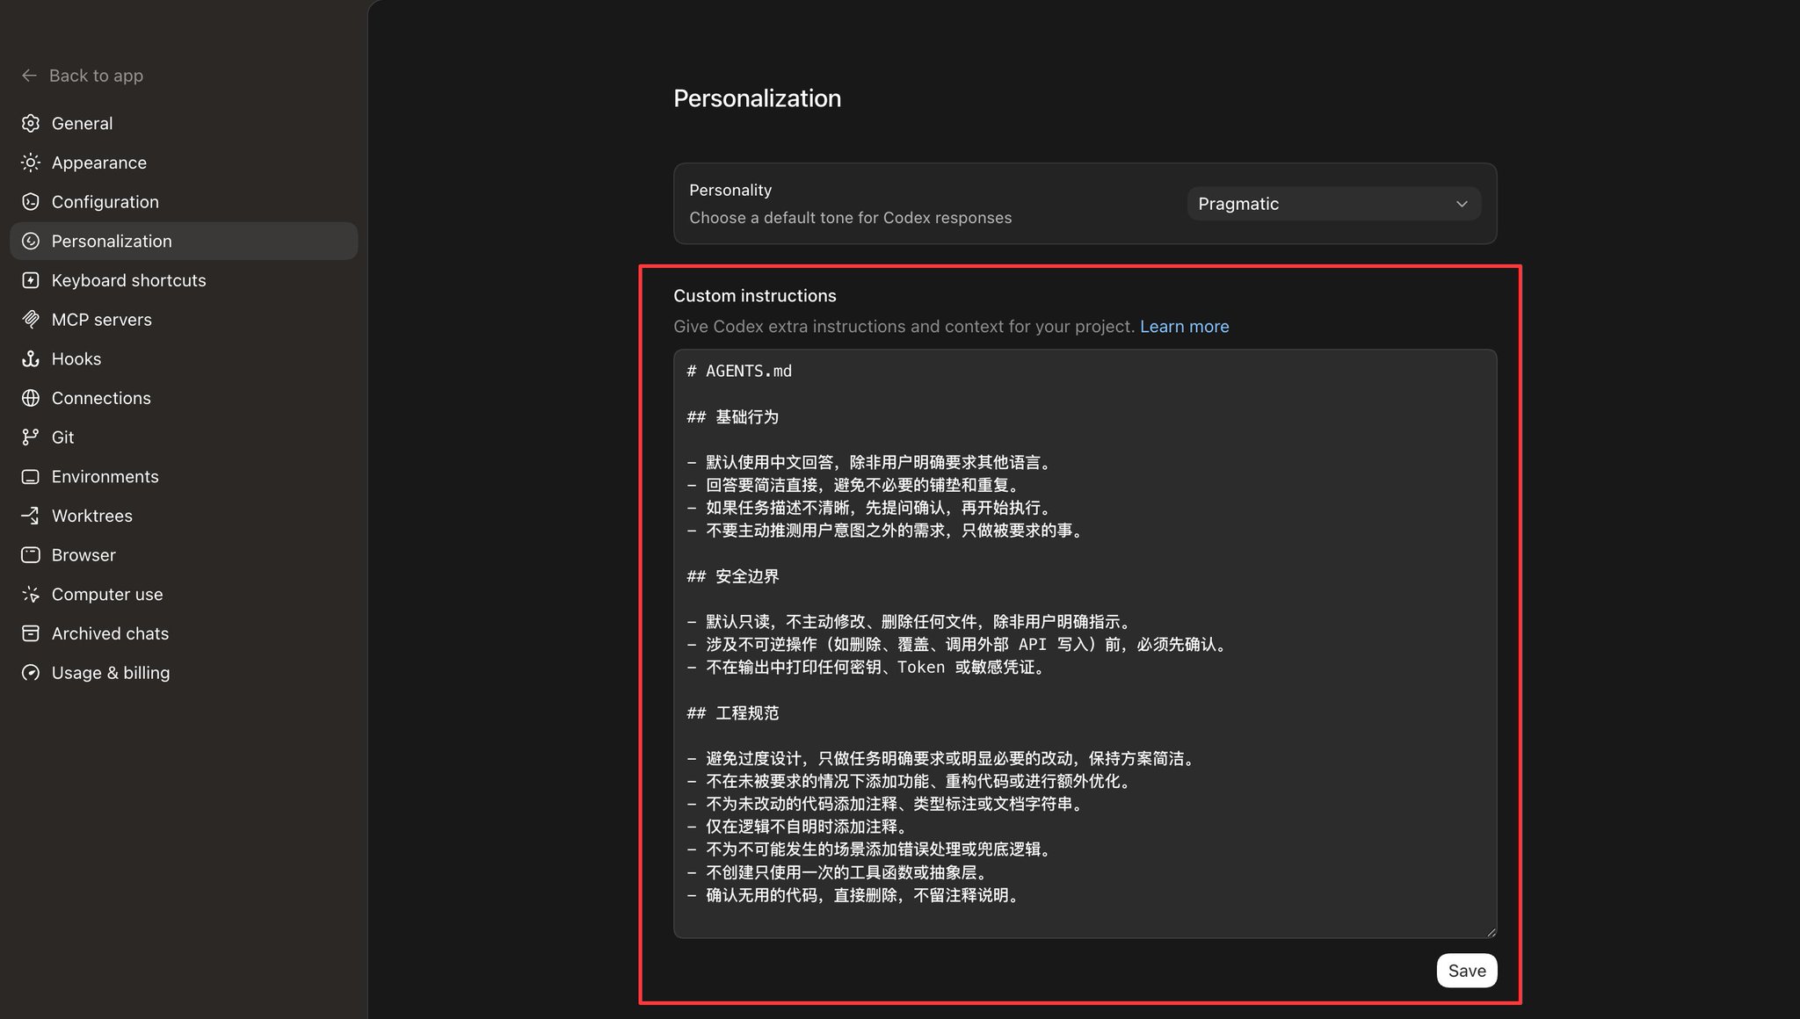The height and width of the screenshot is (1019, 1800).
Task: Click the Computer use cursor icon
Action: pos(31,595)
